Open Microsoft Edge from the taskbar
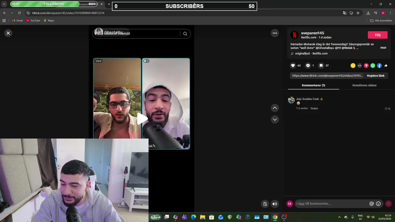This screenshot has height=222, width=395. (x=193, y=217)
